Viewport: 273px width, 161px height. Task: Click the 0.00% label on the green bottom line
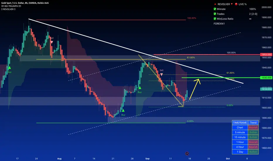190,121
